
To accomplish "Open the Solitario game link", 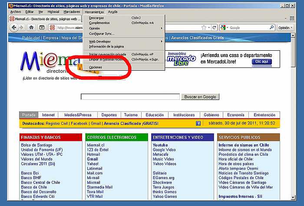I will pos(159,173).
